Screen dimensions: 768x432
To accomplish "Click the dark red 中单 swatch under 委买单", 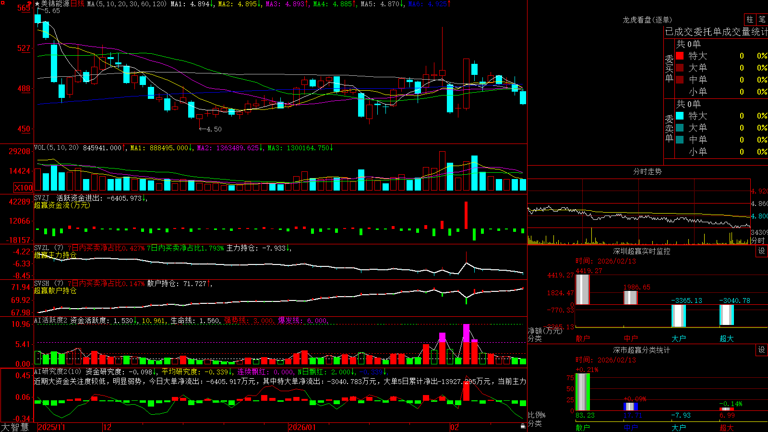I will tap(680, 80).
